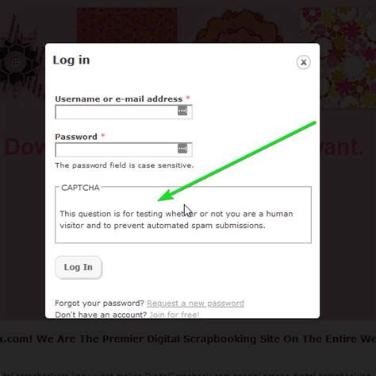Click the password manager icon in username field

point(182,110)
